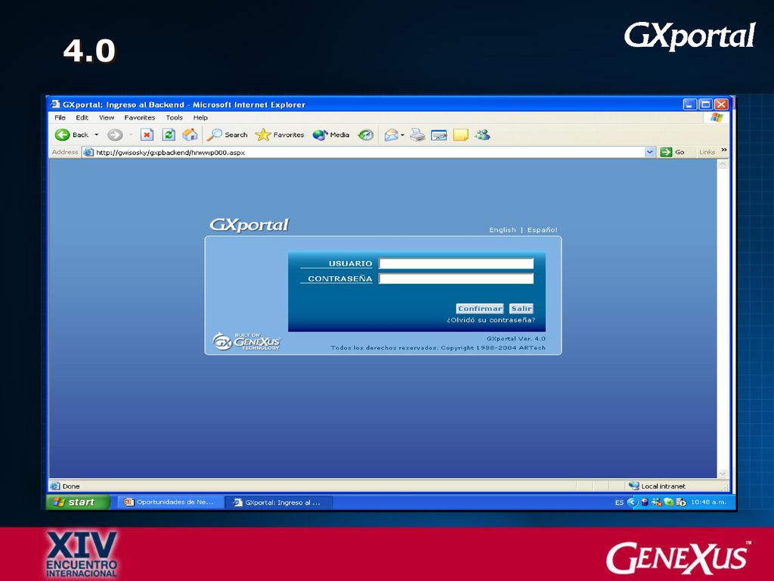
Task: Expand the Links toolbar chevron
Action: [x=724, y=150]
